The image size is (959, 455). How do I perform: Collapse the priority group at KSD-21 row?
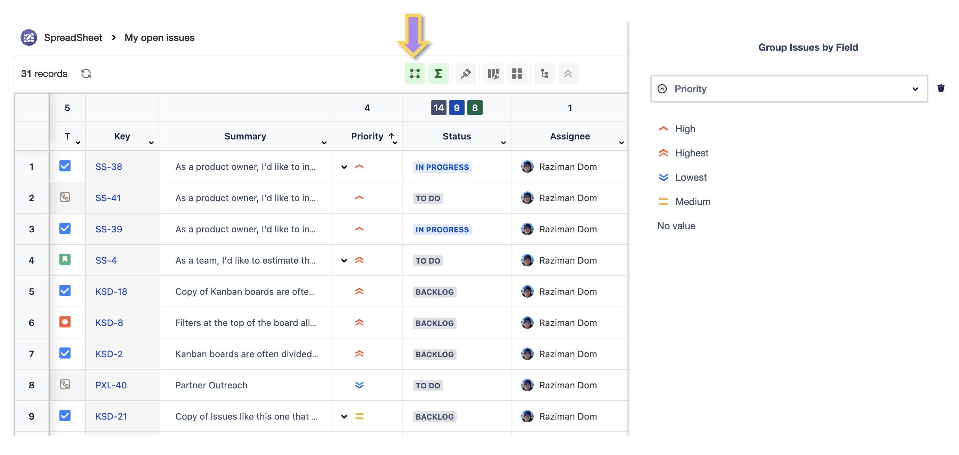(344, 417)
